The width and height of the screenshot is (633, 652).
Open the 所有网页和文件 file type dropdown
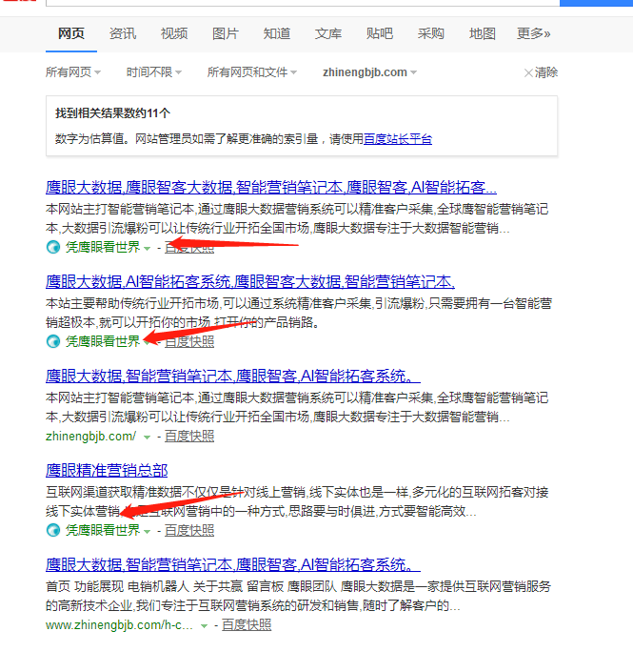coord(252,72)
